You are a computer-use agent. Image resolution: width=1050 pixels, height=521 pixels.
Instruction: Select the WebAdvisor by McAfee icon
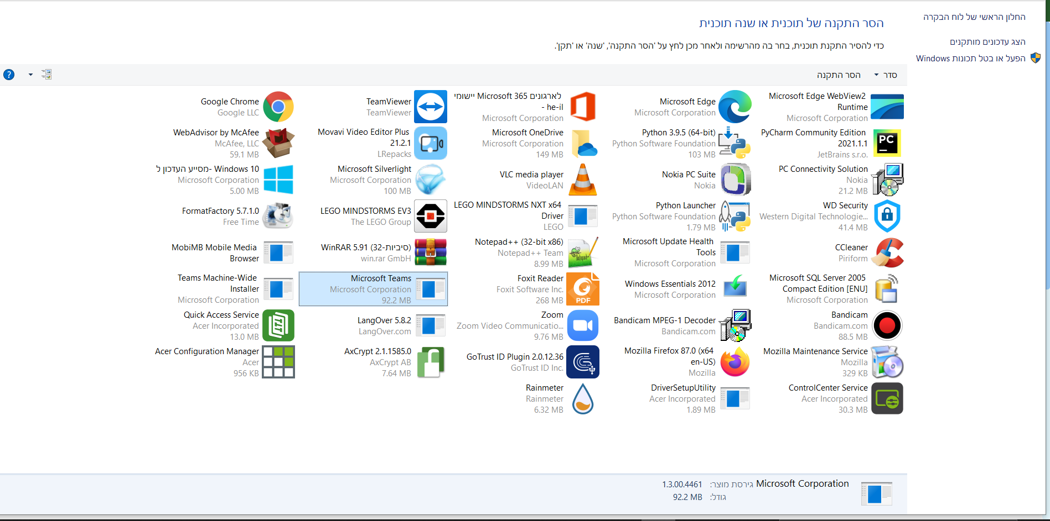click(278, 143)
